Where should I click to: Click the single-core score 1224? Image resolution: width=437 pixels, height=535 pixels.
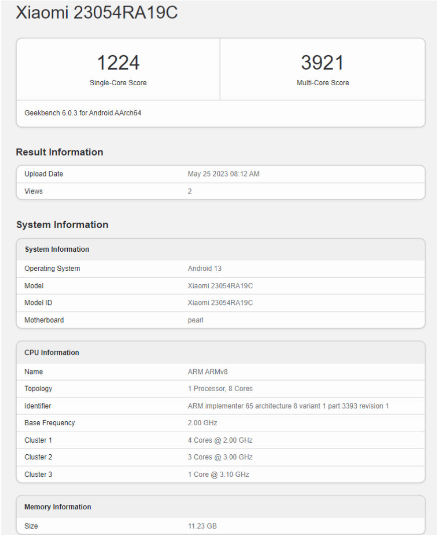click(x=118, y=63)
